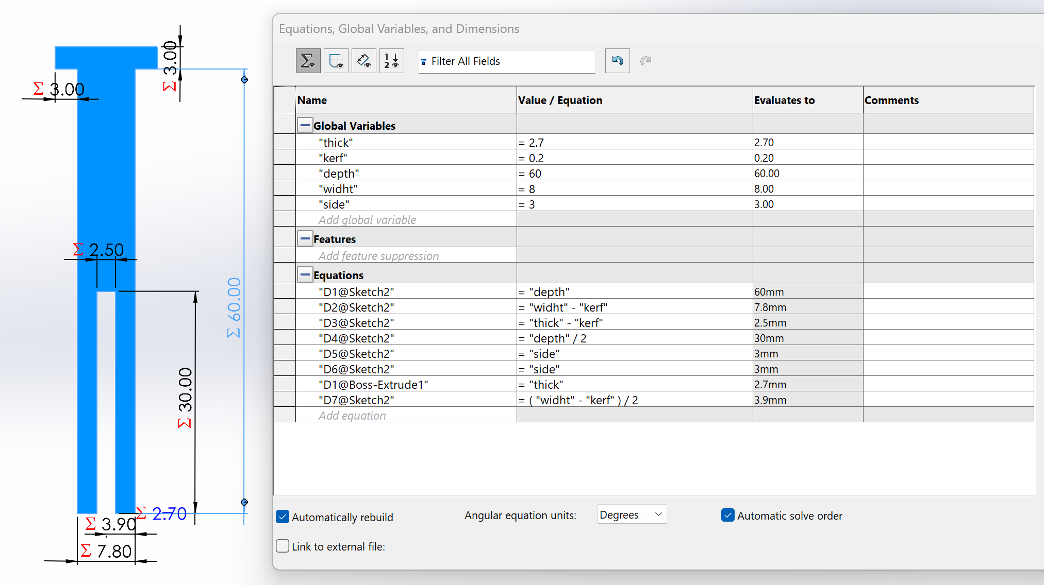The height and width of the screenshot is (585, 1044).
Task: Collapse the Global Variables section
Action: tap(305, 125)
